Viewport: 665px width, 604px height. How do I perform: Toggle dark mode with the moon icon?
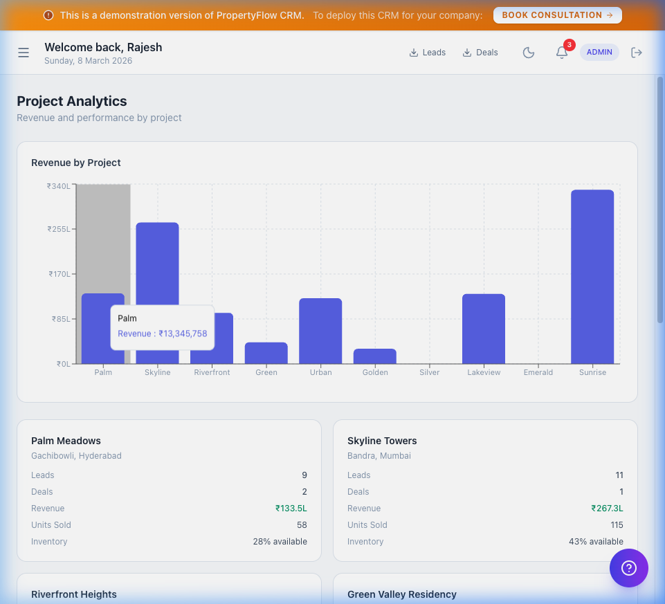point(529,52)
